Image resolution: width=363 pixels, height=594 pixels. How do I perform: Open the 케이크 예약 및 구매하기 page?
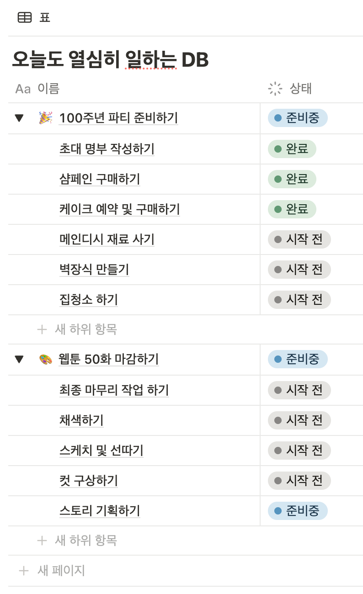coord(120,209)
